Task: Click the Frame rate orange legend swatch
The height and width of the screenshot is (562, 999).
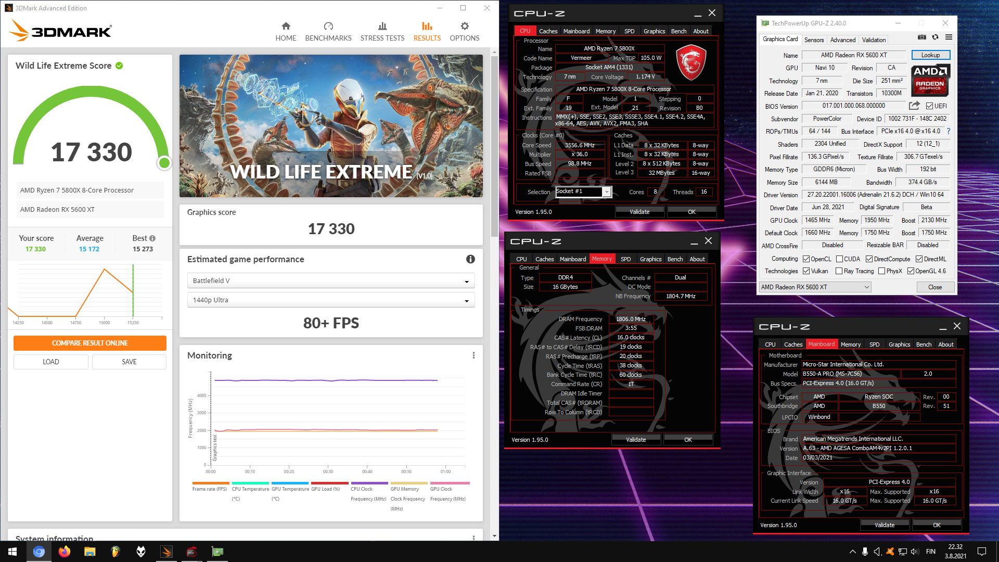Action: 211,483
